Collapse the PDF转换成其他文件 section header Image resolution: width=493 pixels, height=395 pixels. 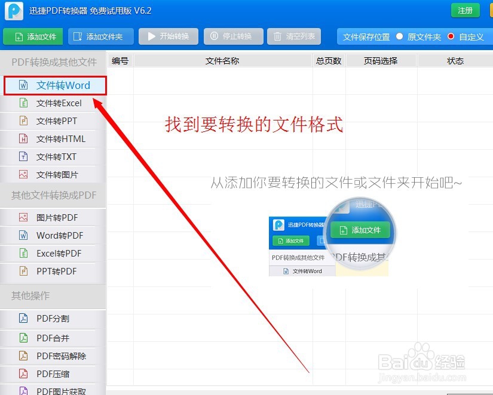(53, 62)
